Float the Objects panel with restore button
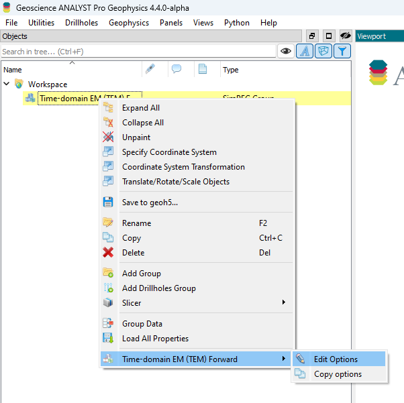 pyautogui.click(x=312, y=36)
